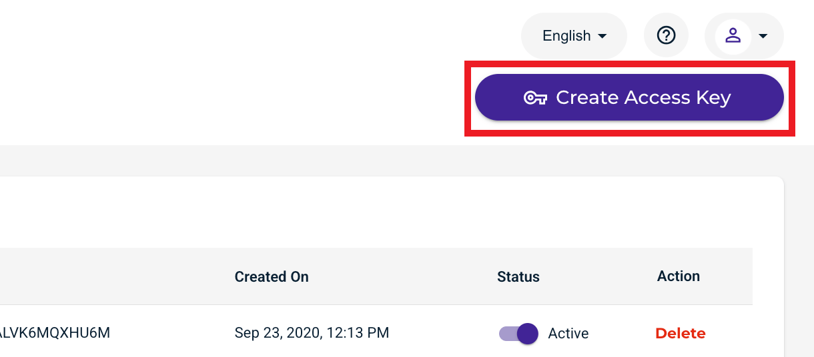Click the Active status label
Screen dimensions: 814x357
click(568, 333)
